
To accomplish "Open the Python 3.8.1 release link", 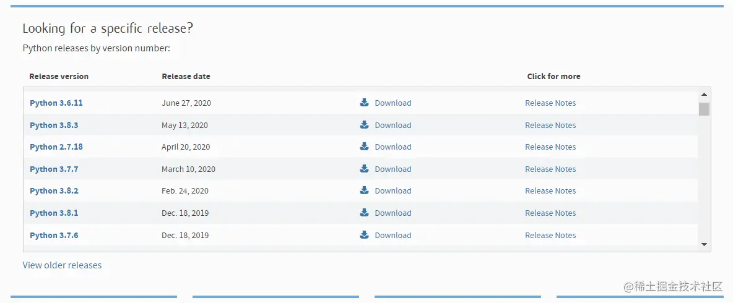I will [x=54, y=213].
